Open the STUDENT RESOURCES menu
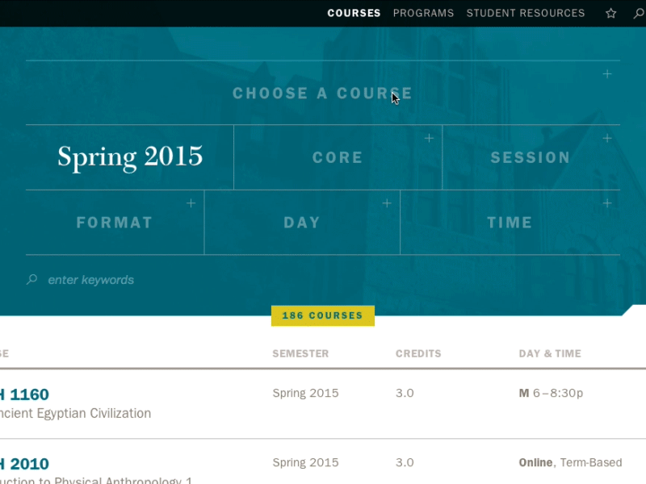 526,13
